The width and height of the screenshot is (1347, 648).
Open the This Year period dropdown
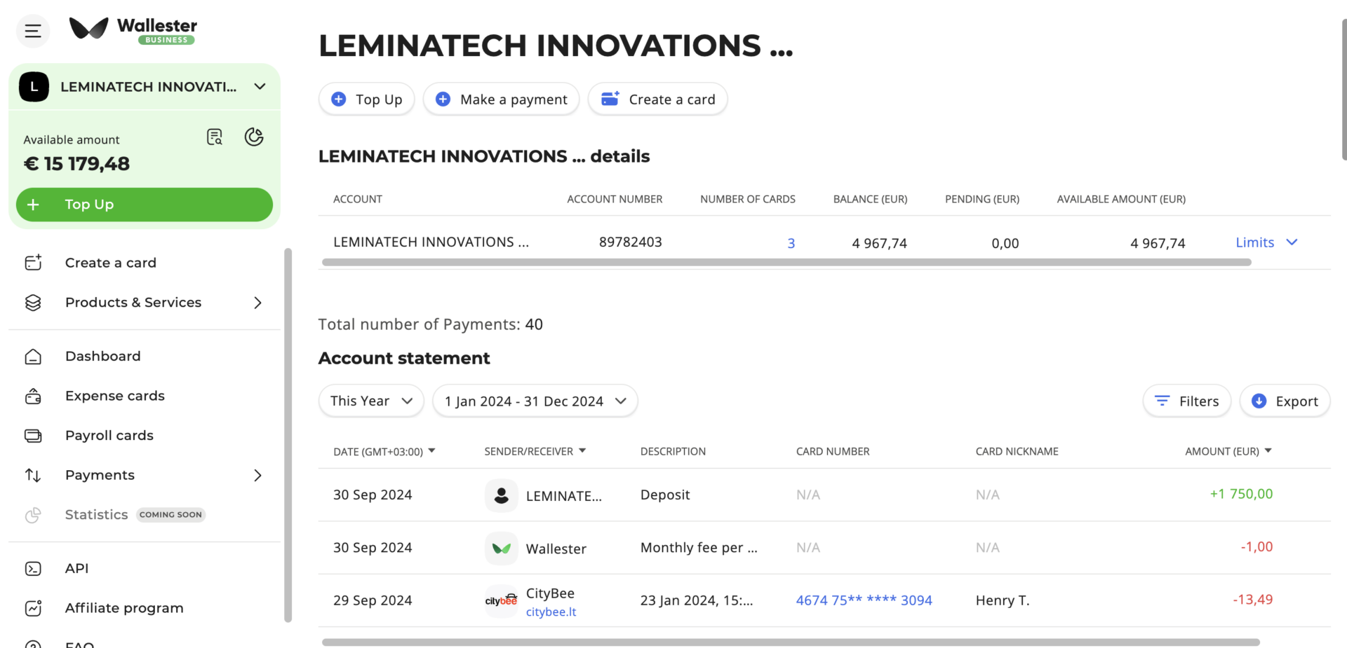click(x=371, y=401)
